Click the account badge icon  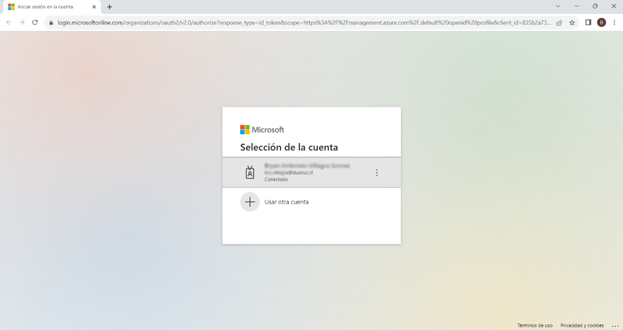[250, 172]
